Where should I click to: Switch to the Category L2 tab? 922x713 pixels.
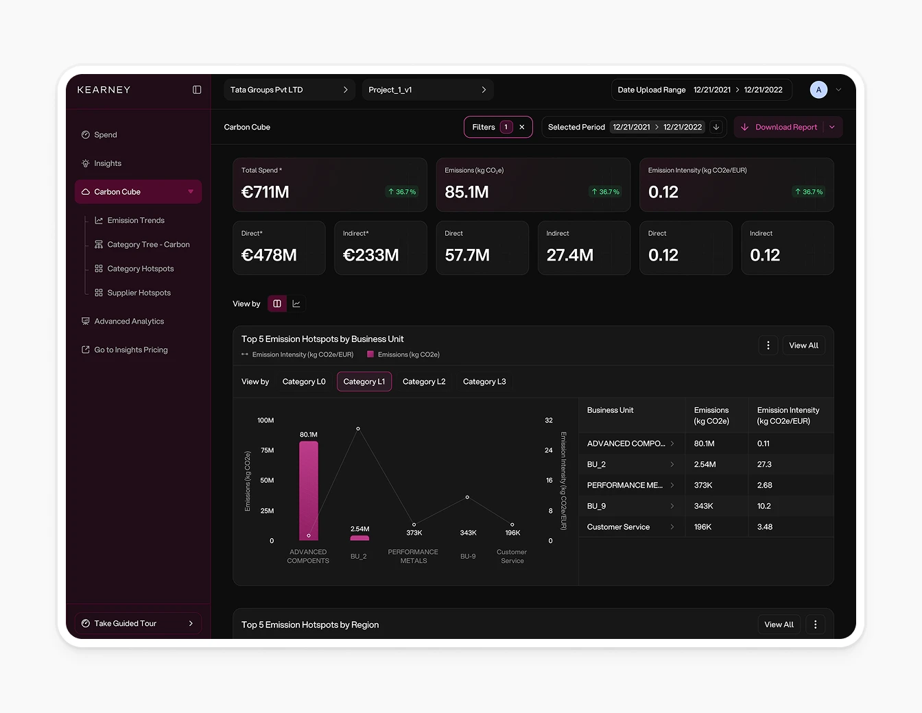[424, 381]
